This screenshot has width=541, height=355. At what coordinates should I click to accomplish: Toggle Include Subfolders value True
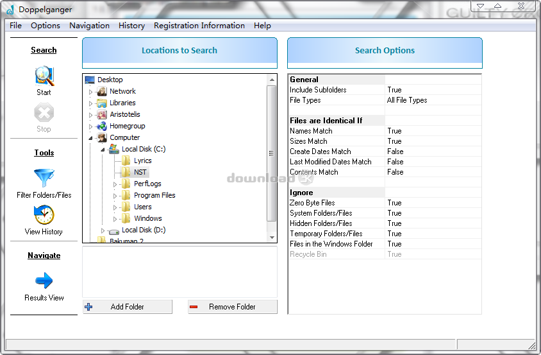pos(433,90)
